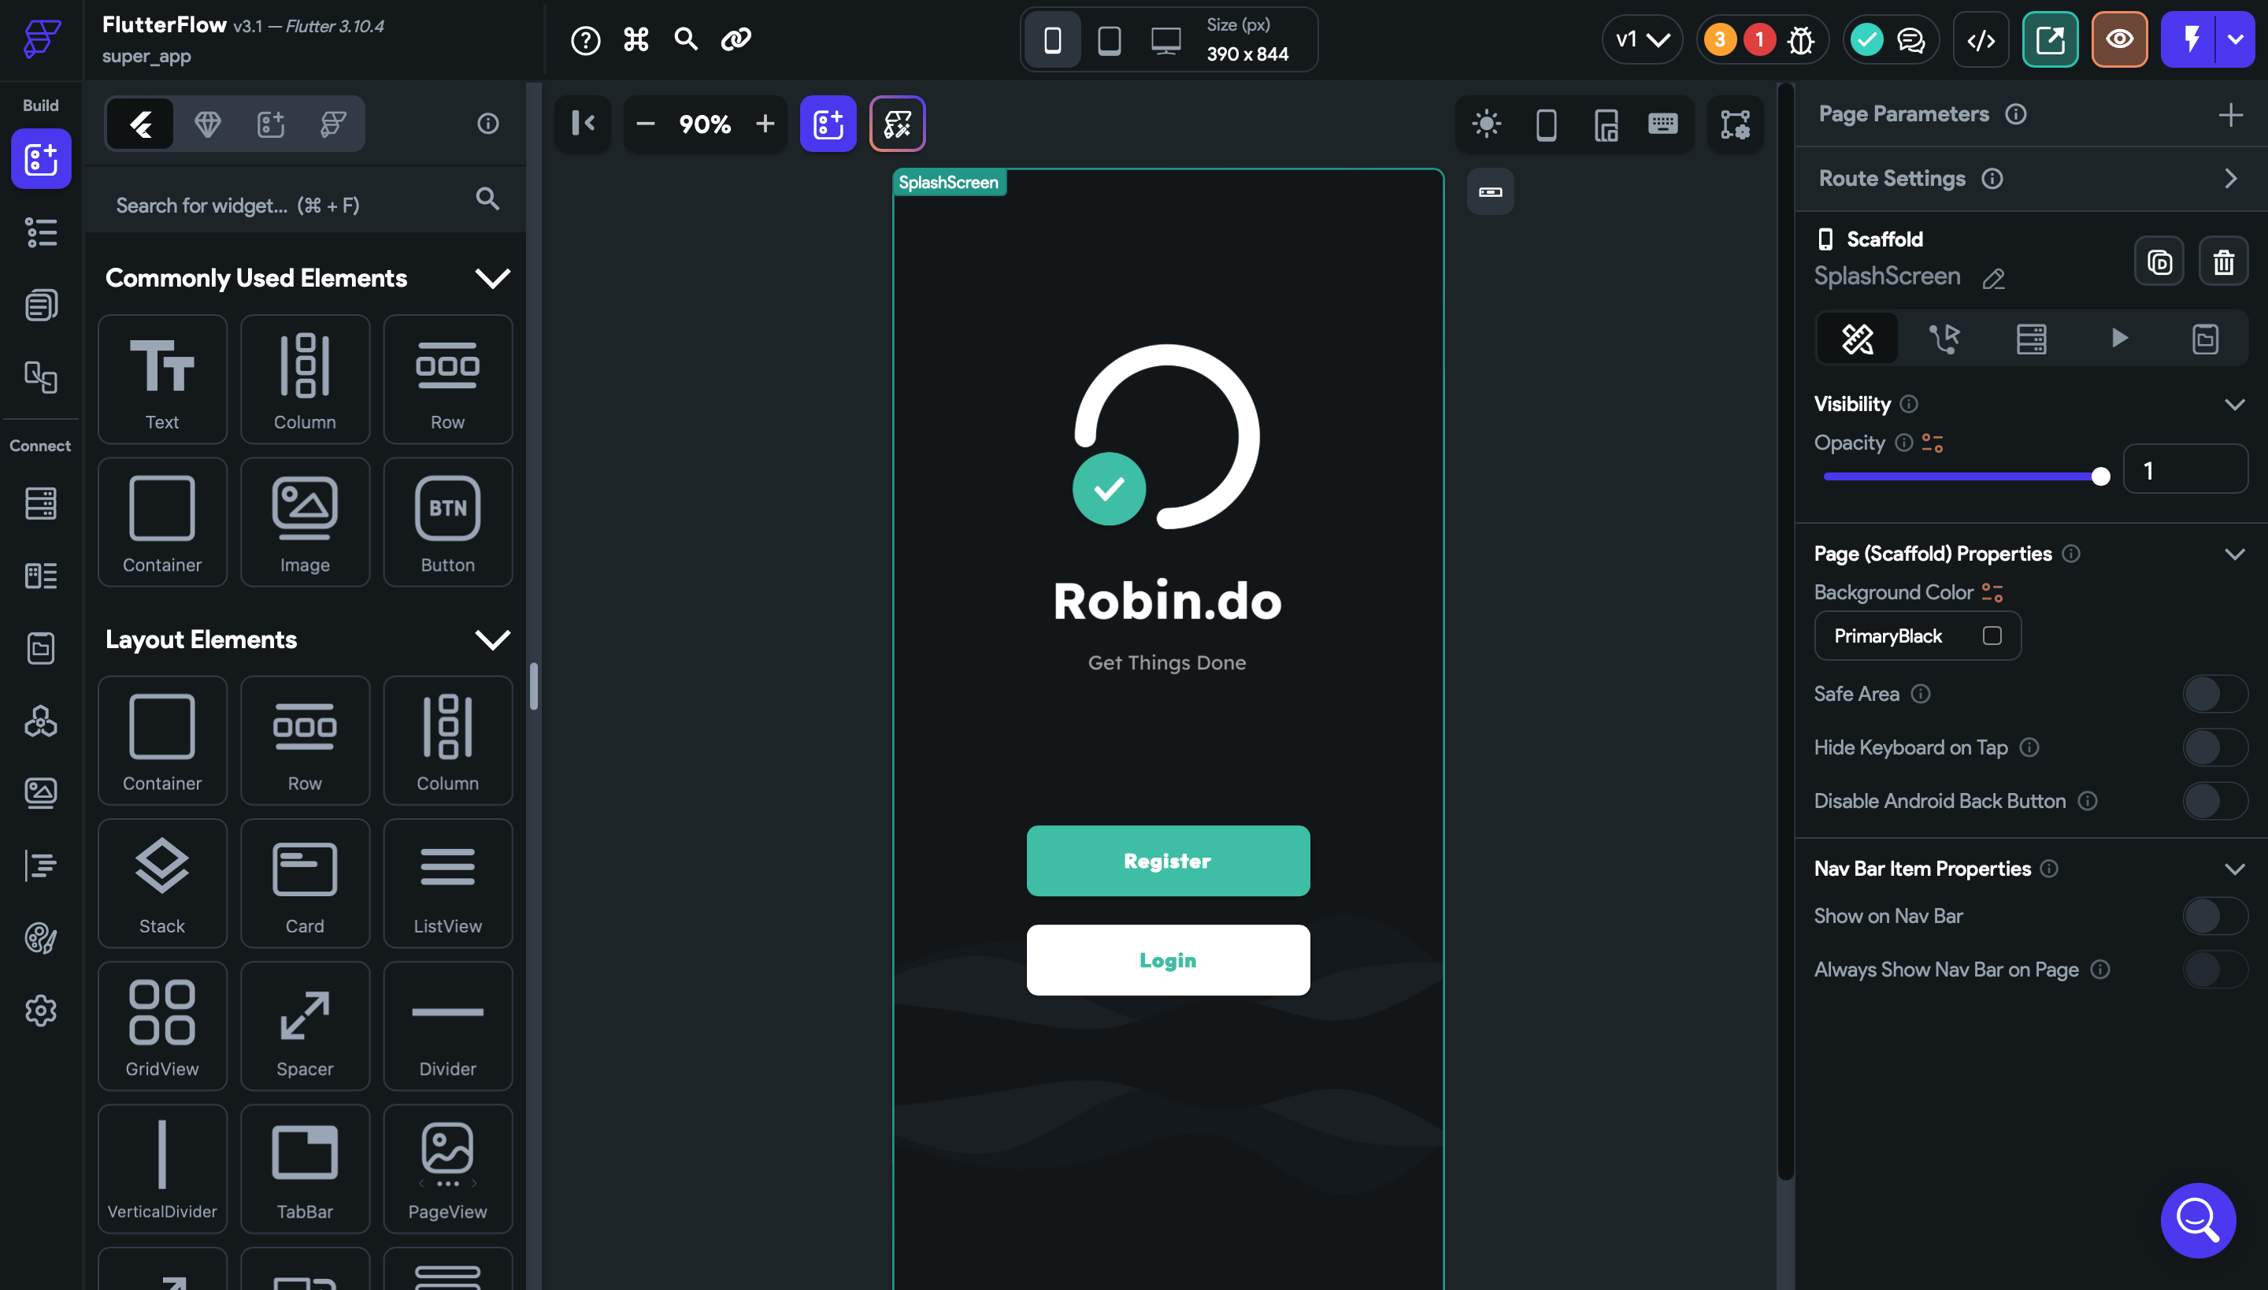Collapse the Commonly Used Elements section
The width and height of the screenshot is (2268, 1290).
coord(493,278)
